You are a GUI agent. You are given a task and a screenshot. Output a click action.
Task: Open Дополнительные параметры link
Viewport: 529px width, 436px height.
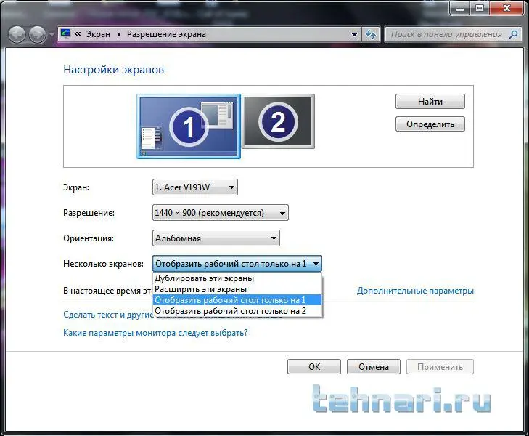(x=415, y=291)
